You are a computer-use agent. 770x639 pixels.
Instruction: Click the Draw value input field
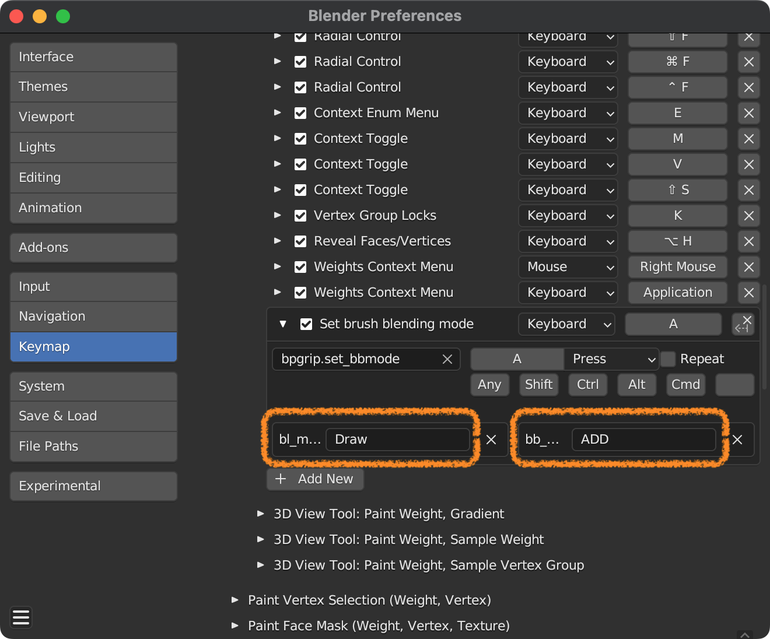click(x=397, y=440)
